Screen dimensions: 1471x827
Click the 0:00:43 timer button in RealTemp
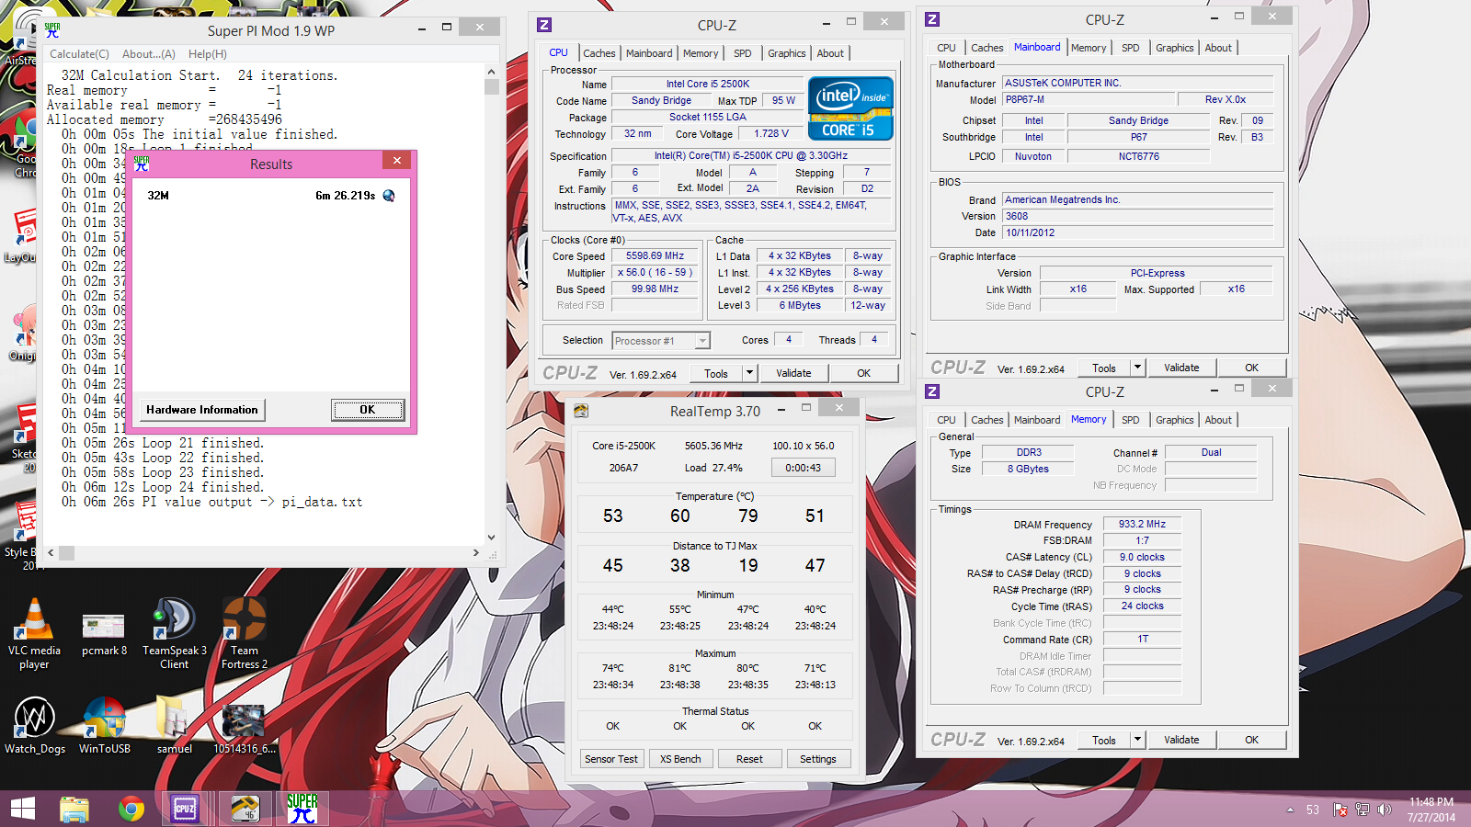[x=804, y=468]
